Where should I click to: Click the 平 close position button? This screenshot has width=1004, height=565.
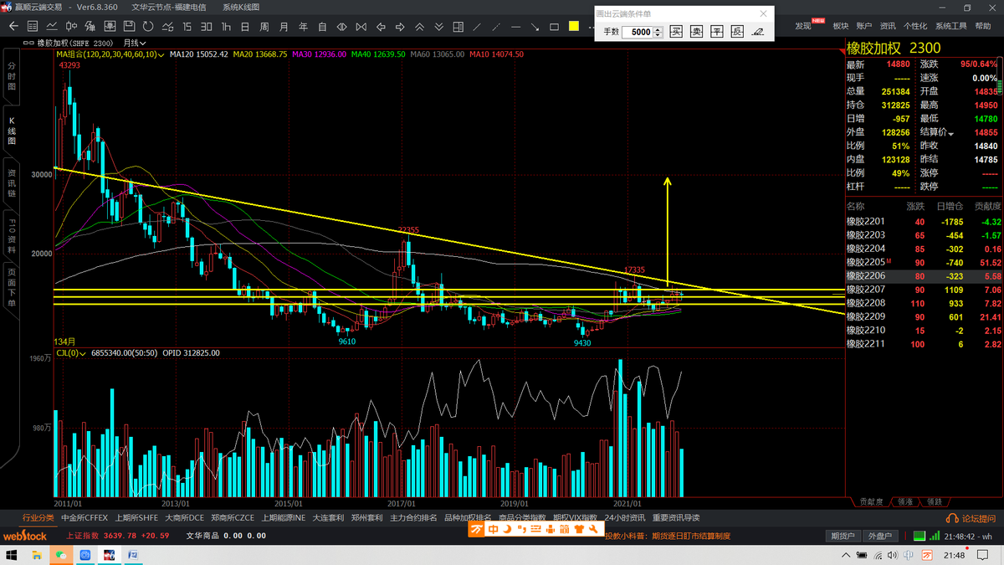716,32
